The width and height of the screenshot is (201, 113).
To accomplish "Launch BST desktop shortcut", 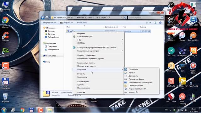I will tap(182, 67).
